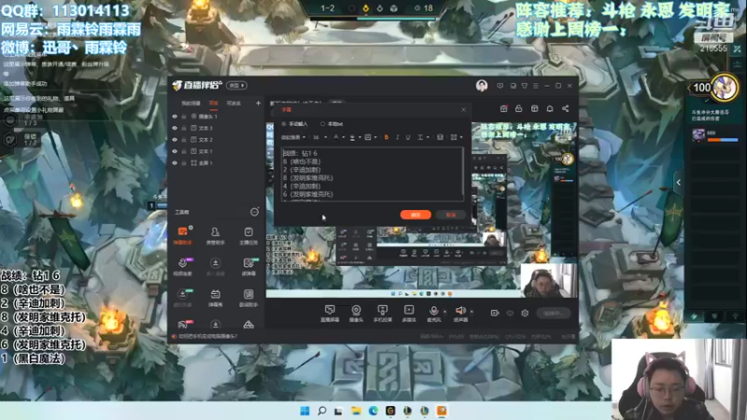The height and width of the screenshot is (420, 747).
Task: Click the collapse arrow on game sidebar
Action: [x=679, y=182]
